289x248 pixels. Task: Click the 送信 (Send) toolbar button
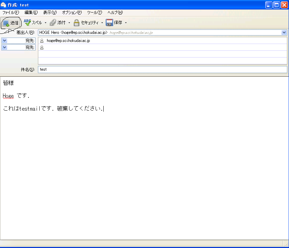[x=11, y=23]
